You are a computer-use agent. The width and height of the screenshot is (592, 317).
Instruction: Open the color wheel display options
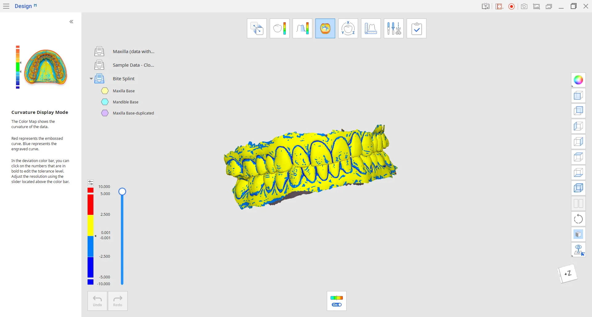coord(578,80)
